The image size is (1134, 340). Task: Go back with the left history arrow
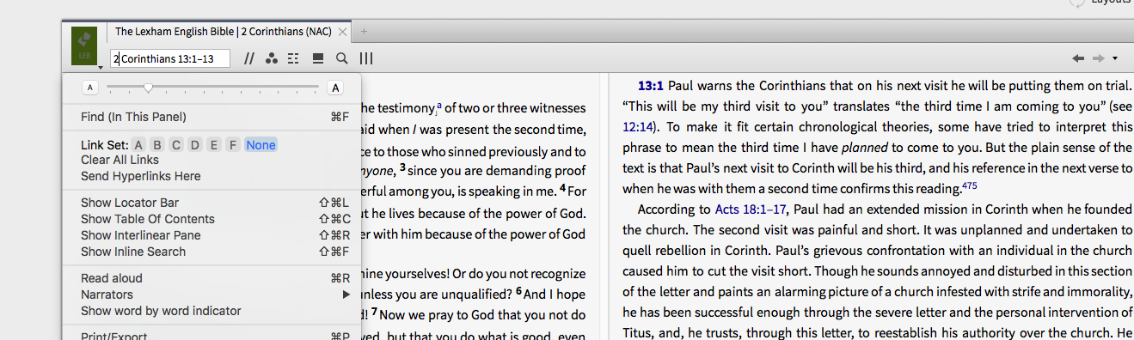click(1078, 58)
